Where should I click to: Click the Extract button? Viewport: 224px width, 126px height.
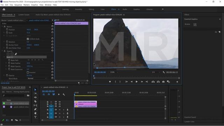pyautogui.click(x=158, y=82)
